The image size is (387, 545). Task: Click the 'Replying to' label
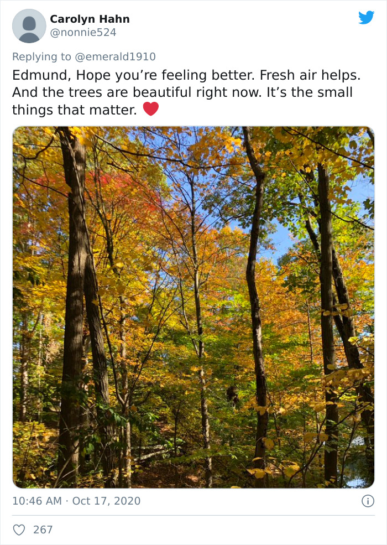pyautogui.click(x=41, y=56)
